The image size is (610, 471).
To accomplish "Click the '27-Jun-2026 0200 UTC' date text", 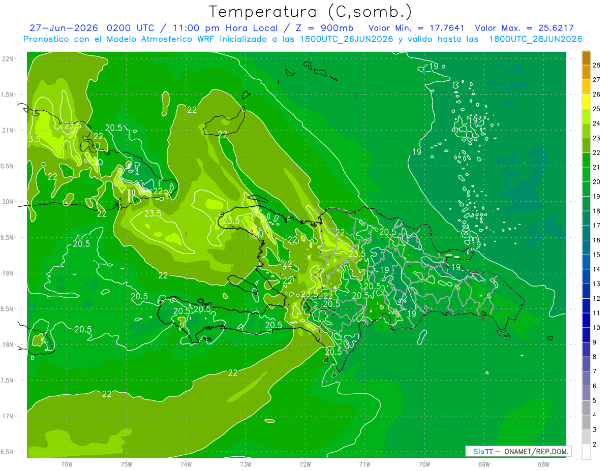I will click(x=92, y=28).
